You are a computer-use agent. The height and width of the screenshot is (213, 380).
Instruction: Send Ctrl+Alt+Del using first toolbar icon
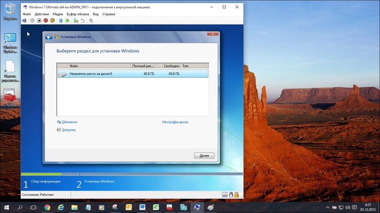coord(24,21)
